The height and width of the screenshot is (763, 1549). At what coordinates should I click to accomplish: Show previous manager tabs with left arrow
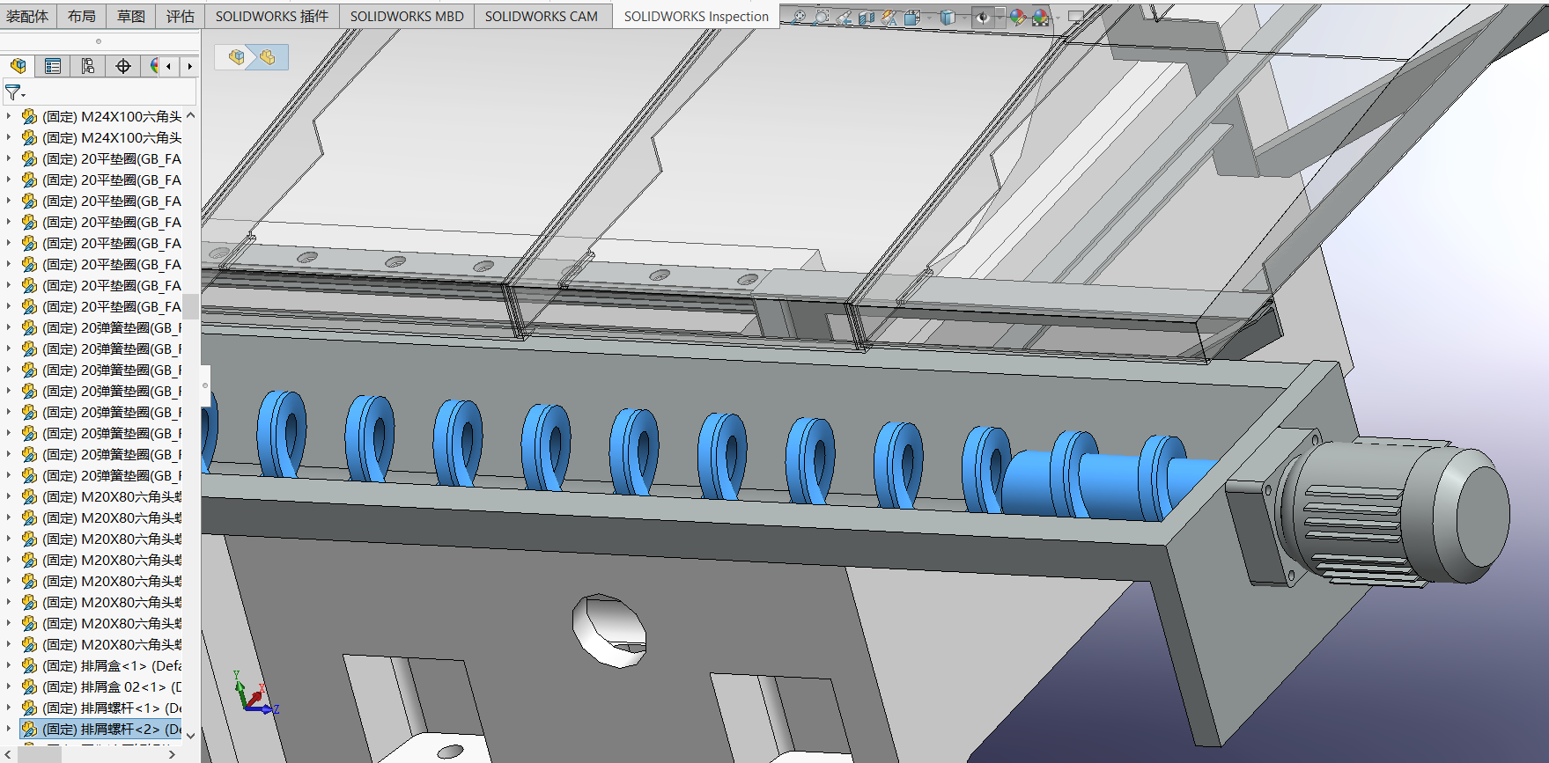(168, 66)
